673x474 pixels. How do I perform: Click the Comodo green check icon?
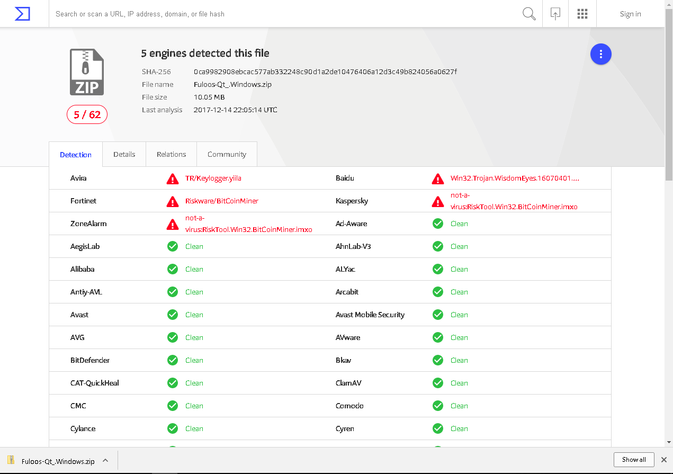point(438,406)
